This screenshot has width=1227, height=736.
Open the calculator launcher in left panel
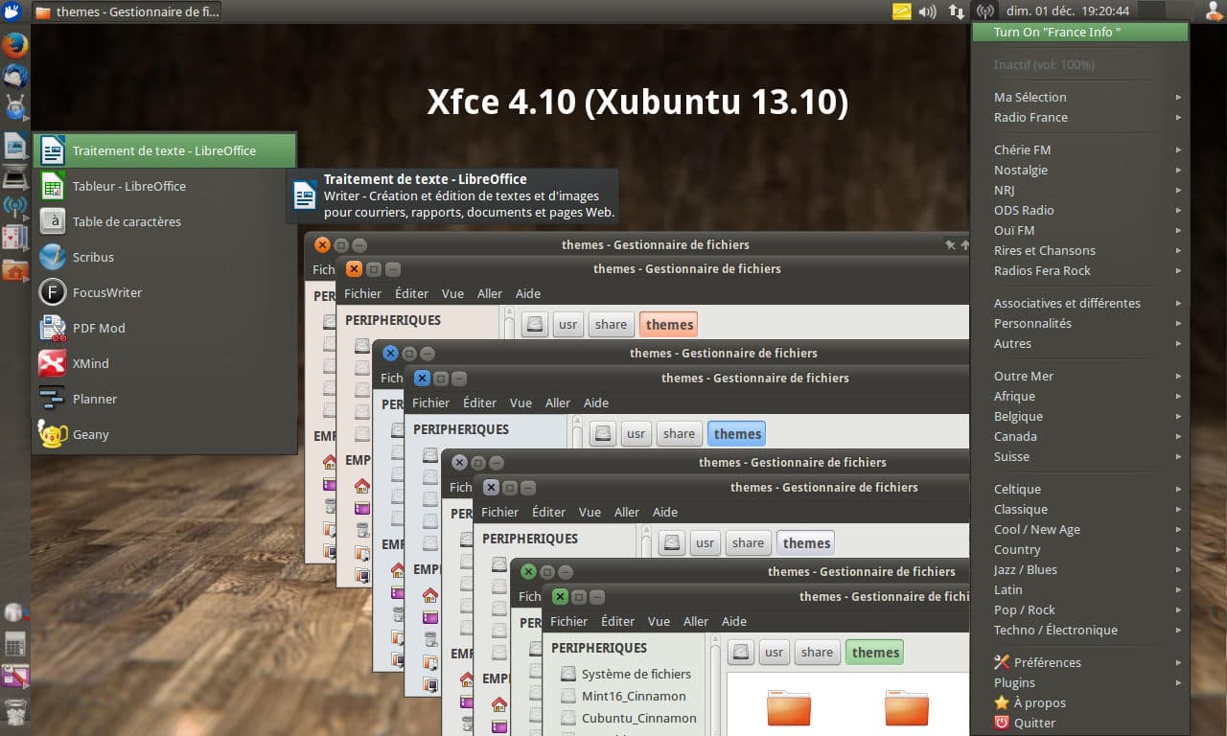(14, 644)
